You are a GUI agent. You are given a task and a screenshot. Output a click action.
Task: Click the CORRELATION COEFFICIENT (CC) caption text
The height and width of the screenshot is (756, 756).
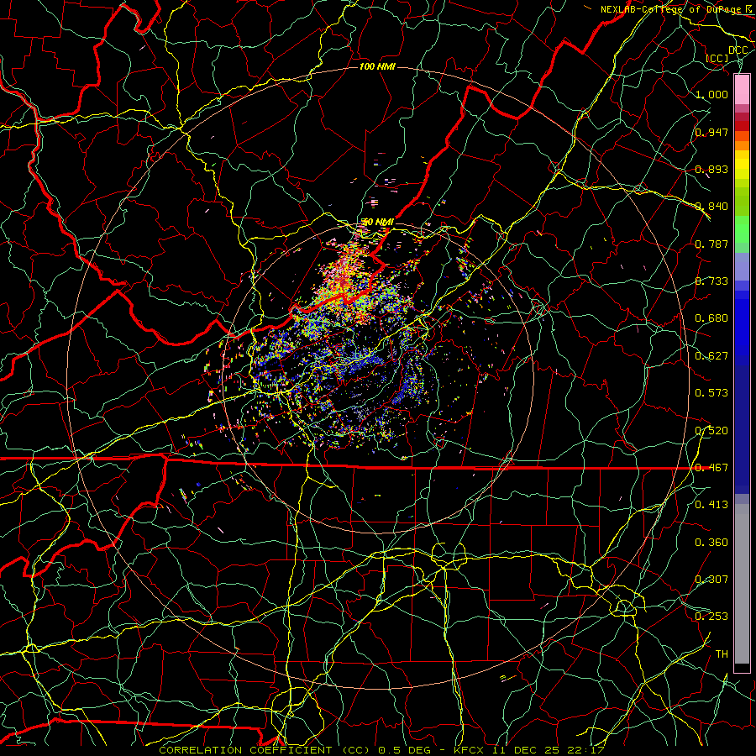pyautogui.click(x=265, y=750)
